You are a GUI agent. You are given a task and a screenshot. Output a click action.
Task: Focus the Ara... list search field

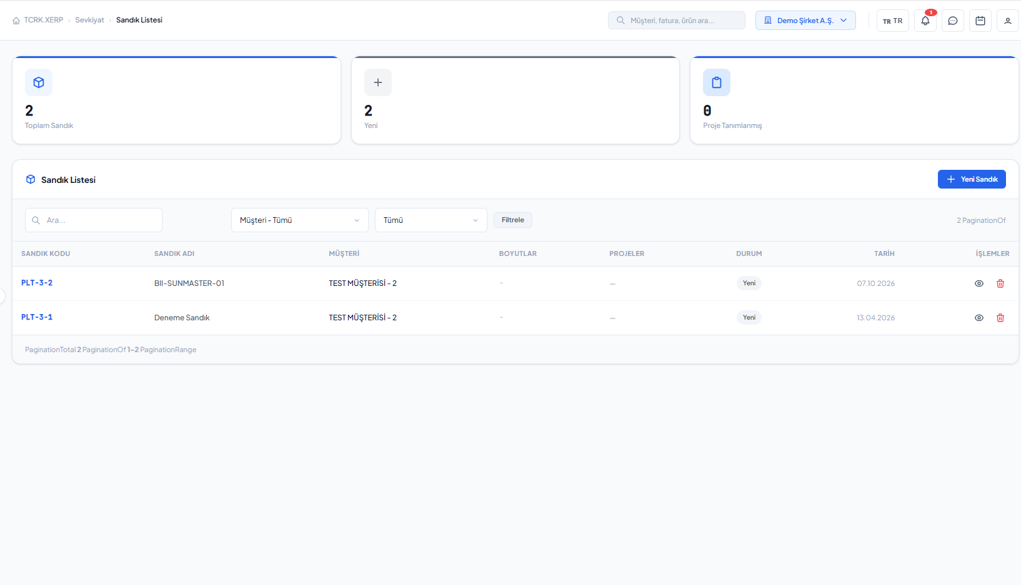[94, 220]
